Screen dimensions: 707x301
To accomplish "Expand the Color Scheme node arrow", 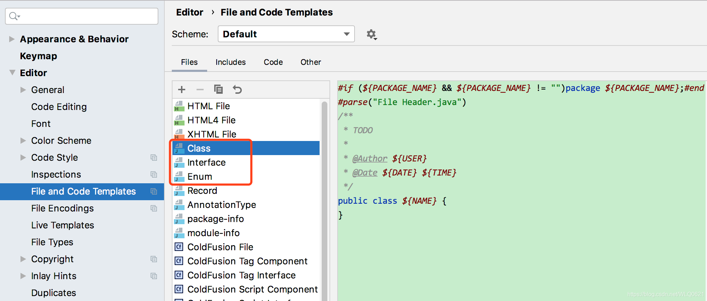I will click(x=23, y=141).
